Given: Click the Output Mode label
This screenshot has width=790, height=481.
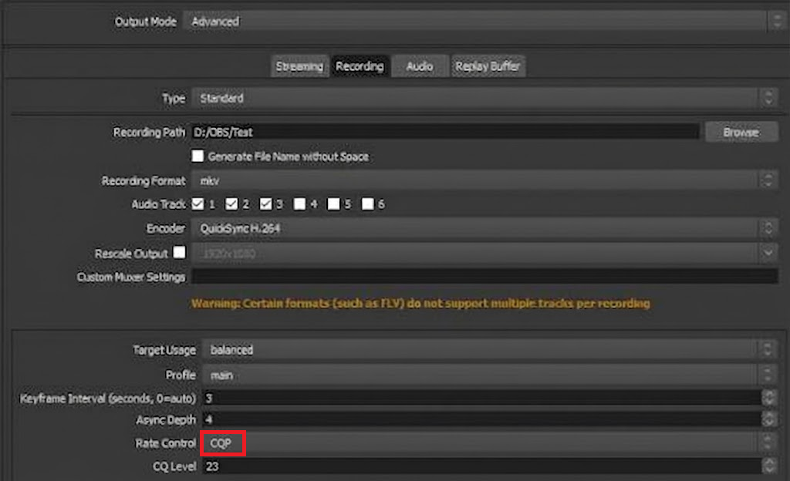Looking at the screenshot, I should click(x=146, y=22).
